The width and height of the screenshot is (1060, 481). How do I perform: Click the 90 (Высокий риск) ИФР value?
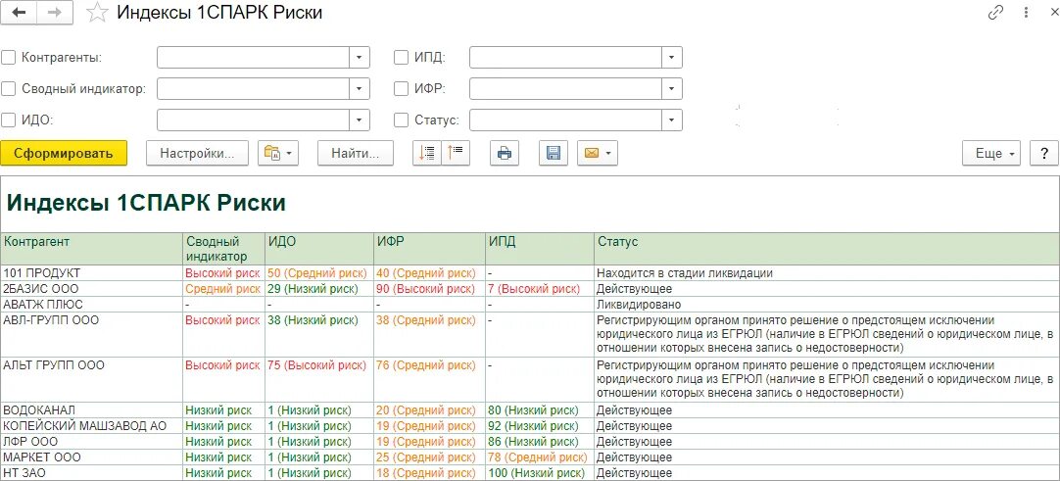point(426,289)
